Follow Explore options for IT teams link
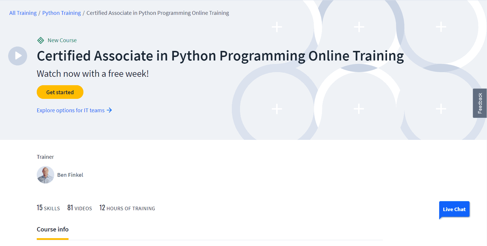Viewport: 487px width, 246px height. (71, 110)
